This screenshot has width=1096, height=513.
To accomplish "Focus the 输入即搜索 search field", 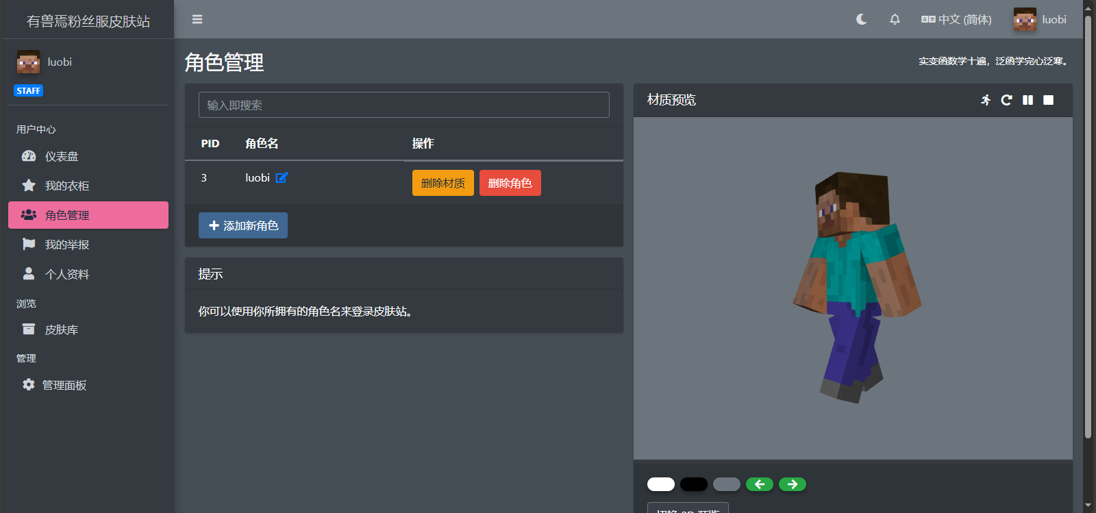I will pyautogui.click(x=404, y=105).
